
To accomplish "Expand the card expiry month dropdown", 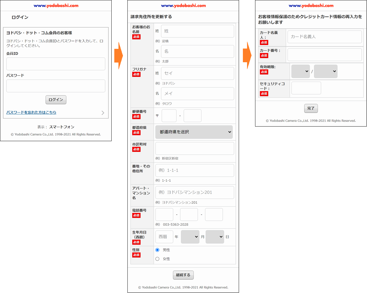I will [x=300, y=71].
